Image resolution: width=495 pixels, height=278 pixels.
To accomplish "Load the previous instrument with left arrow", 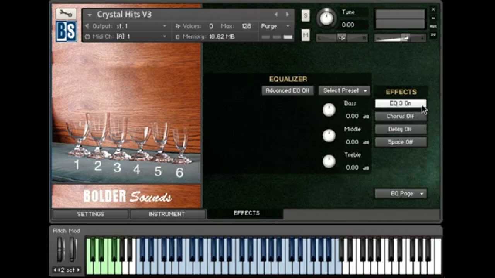I will pos(276,15).
